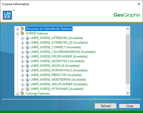
Task: Expand LMKR_GVERSE_COLOREDINVERSION license entry
Action: [22, 52]
